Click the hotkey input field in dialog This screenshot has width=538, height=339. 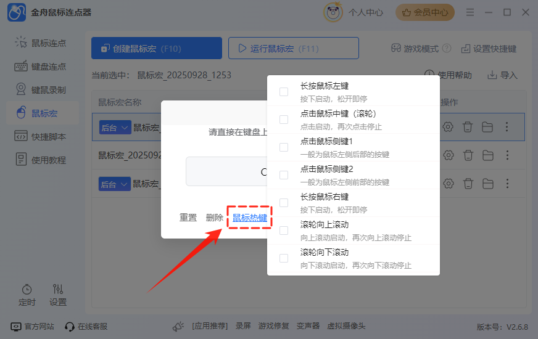[x=226, y=171]
